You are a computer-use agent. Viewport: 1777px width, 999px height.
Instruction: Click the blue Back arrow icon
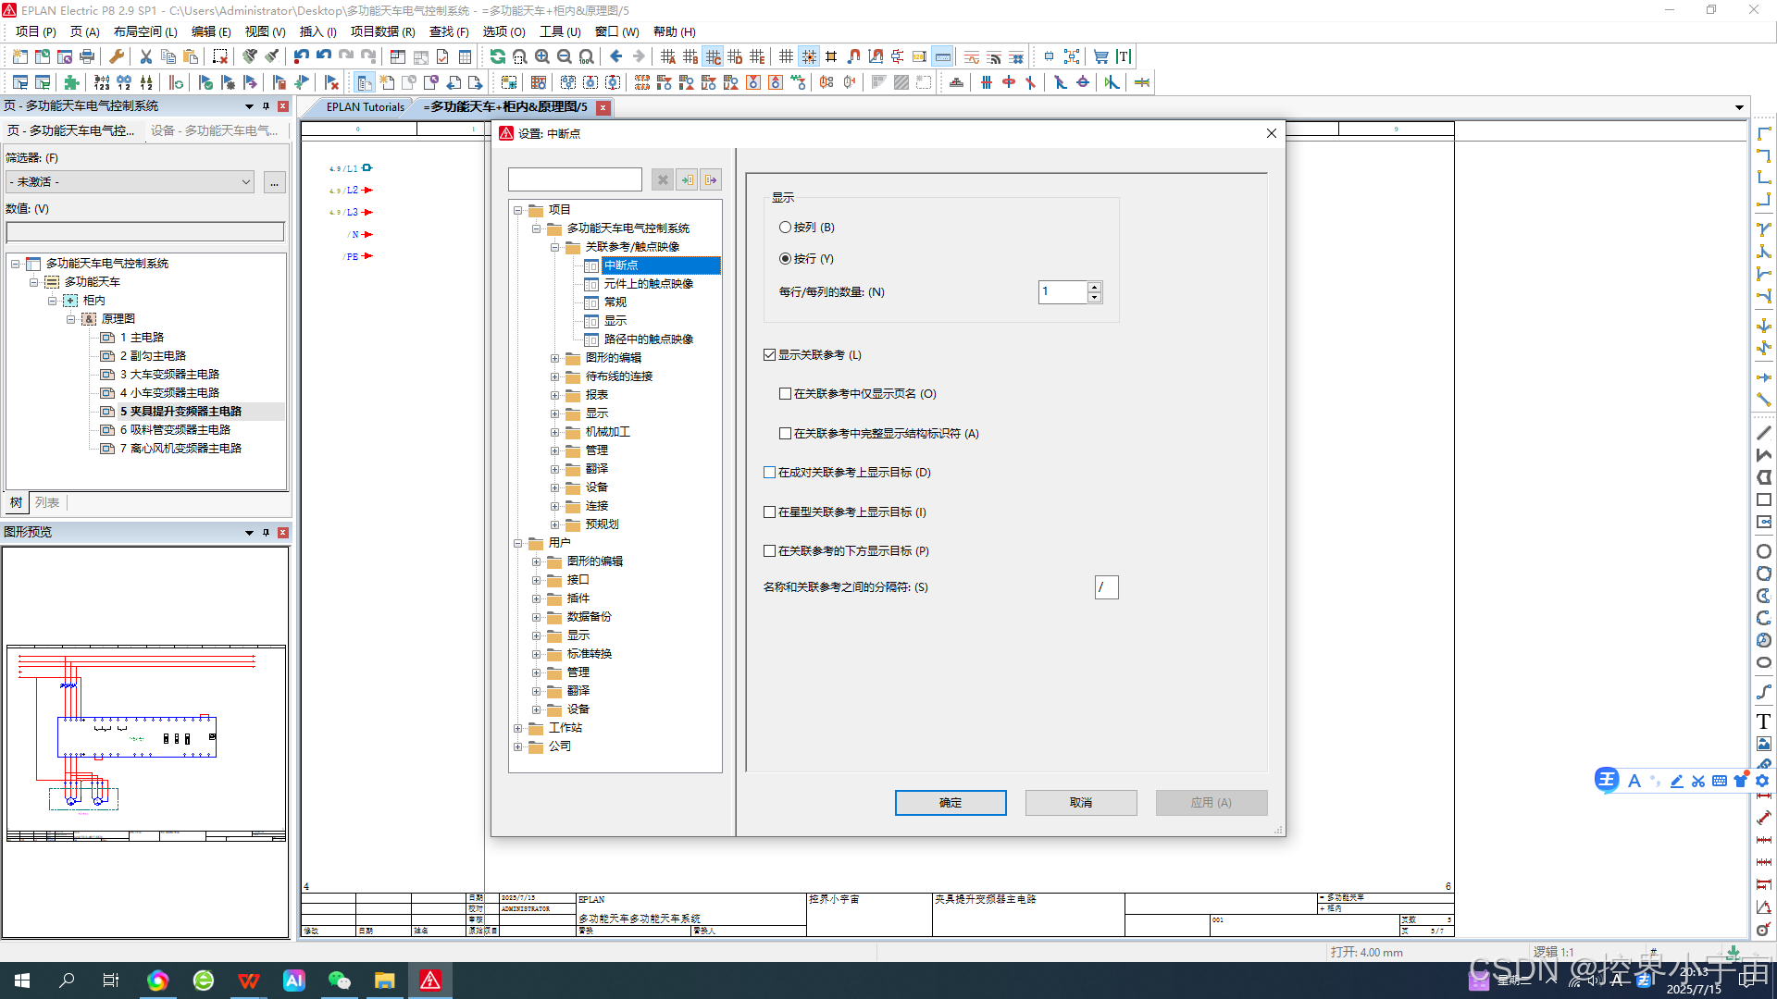click(616, 57)
